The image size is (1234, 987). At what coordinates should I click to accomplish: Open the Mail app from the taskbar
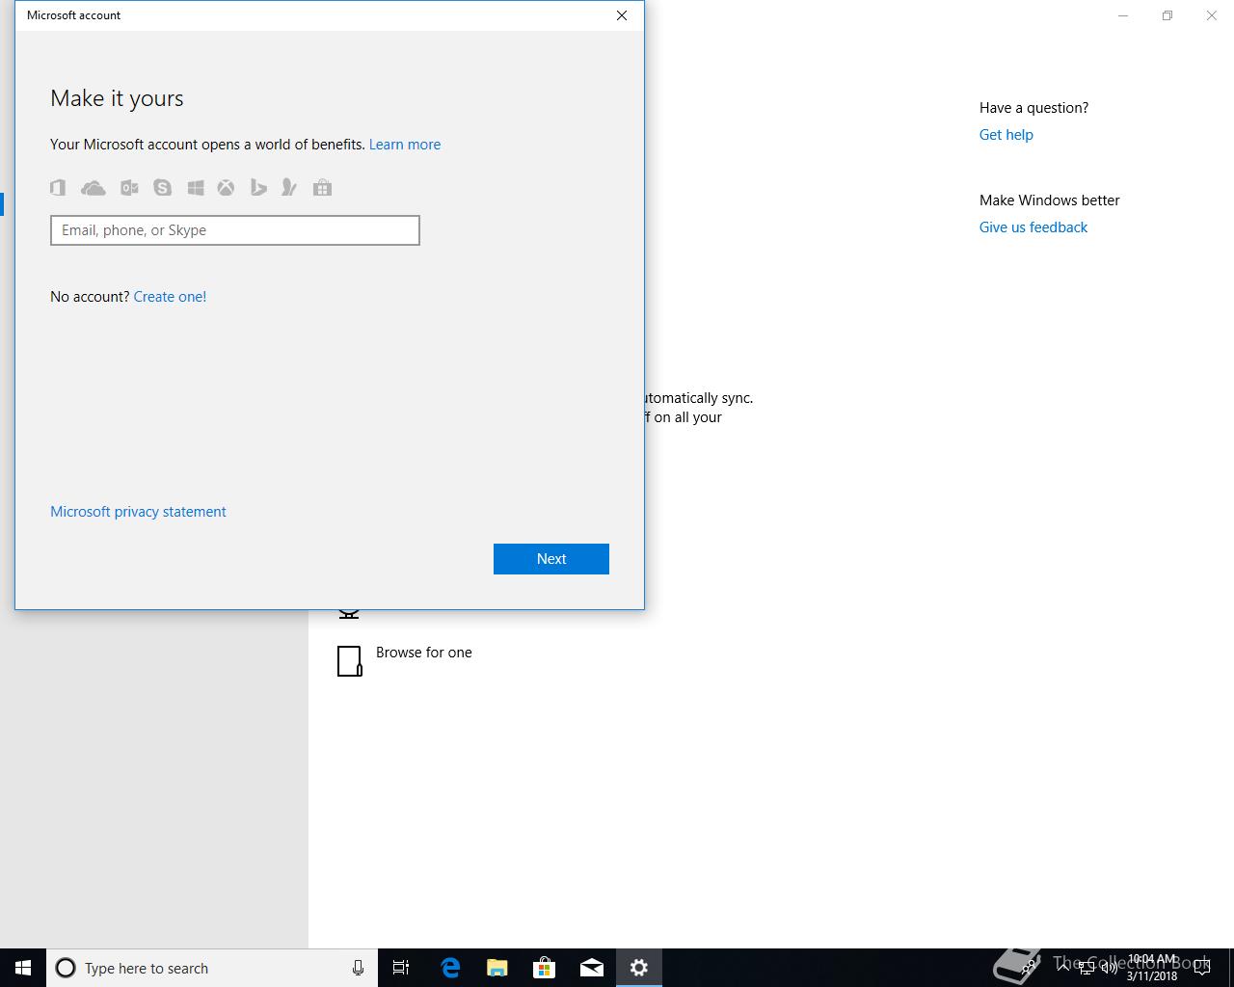click(x=592, y=968)
